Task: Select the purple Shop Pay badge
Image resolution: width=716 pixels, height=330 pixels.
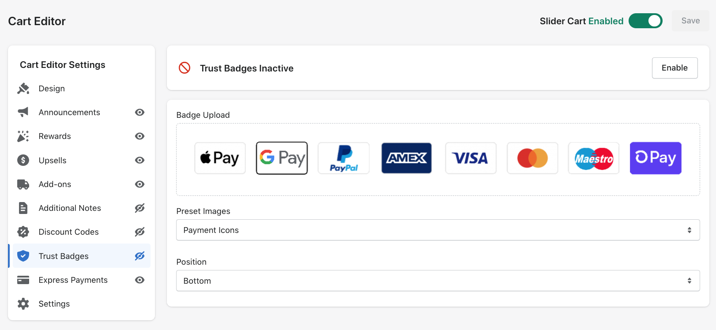Action: tap(656, 158)
